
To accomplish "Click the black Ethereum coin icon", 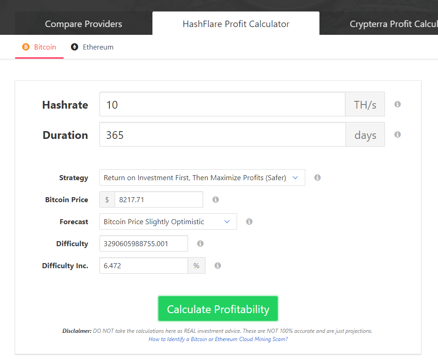I will tap(74, 47).
